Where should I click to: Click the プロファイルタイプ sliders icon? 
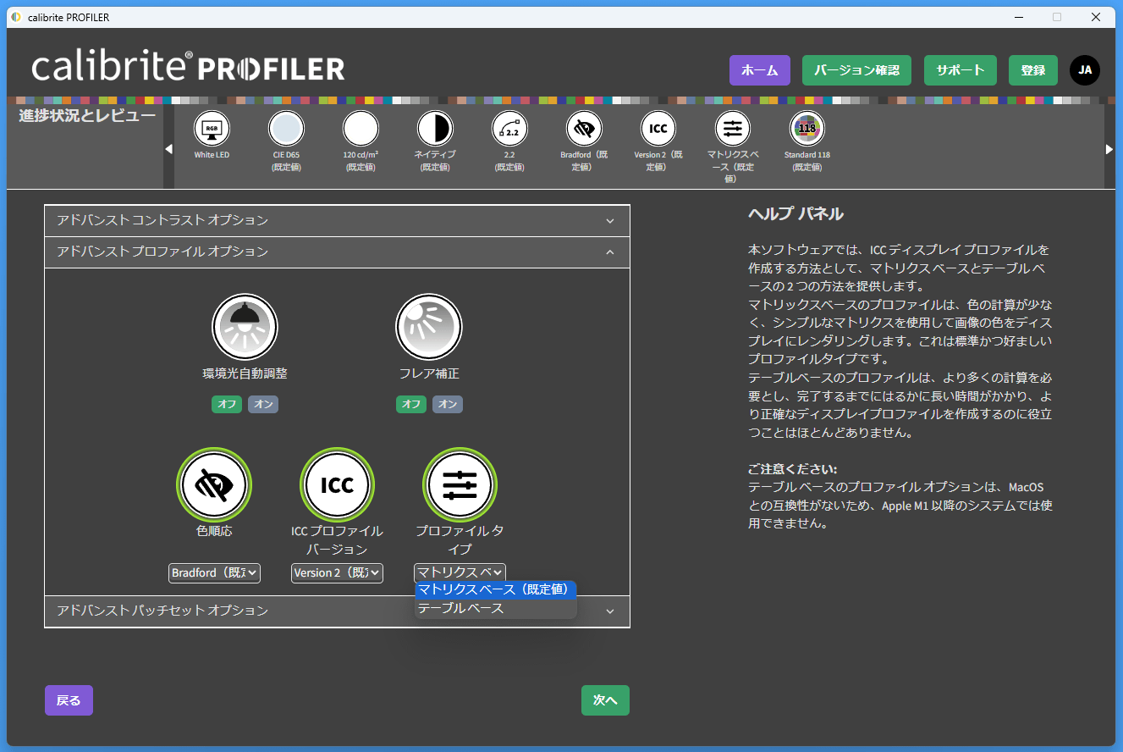coord(460,484)
